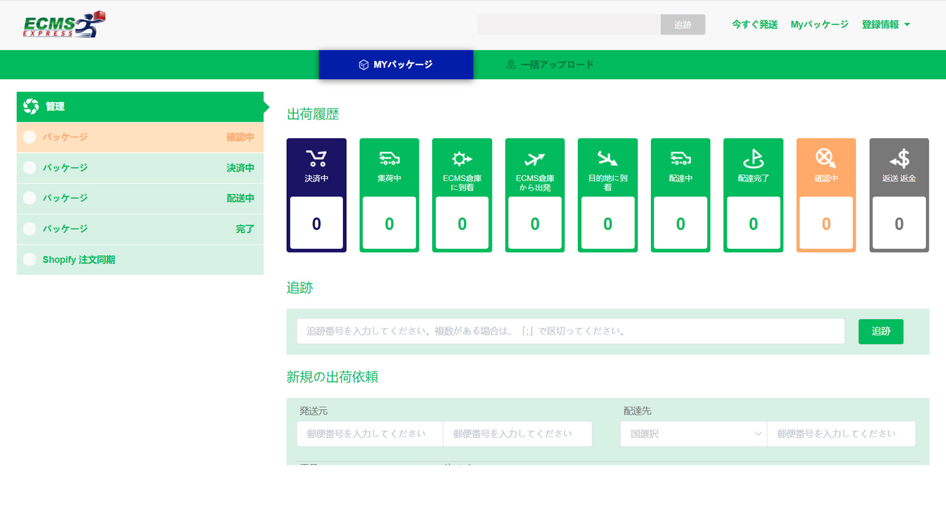Click the 配達先 postal code field
Screen dimensions: 946x532
(841, 434)
